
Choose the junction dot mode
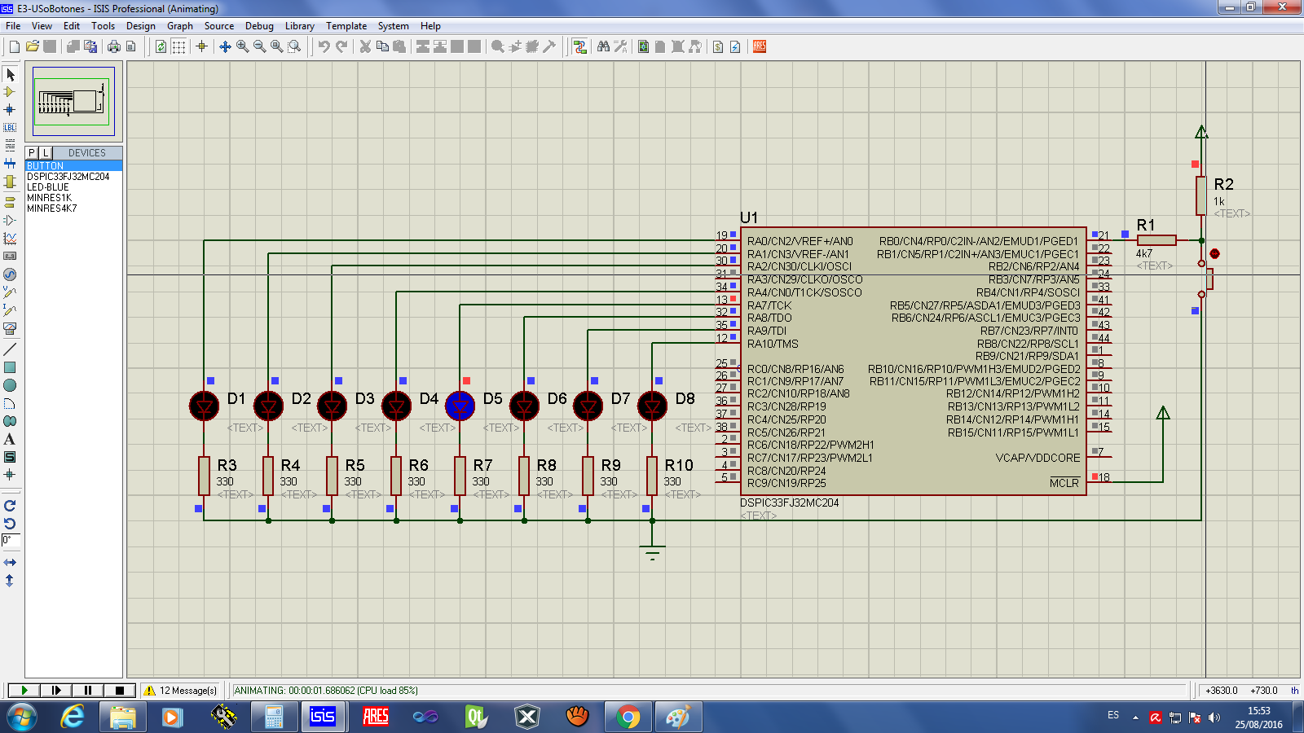pos(10,109)
